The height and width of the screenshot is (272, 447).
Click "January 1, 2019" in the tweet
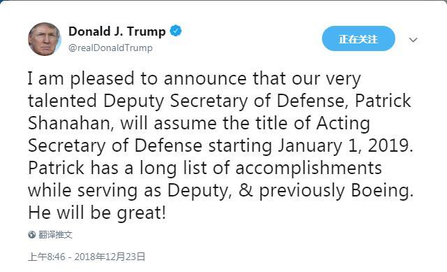point(345,145)
